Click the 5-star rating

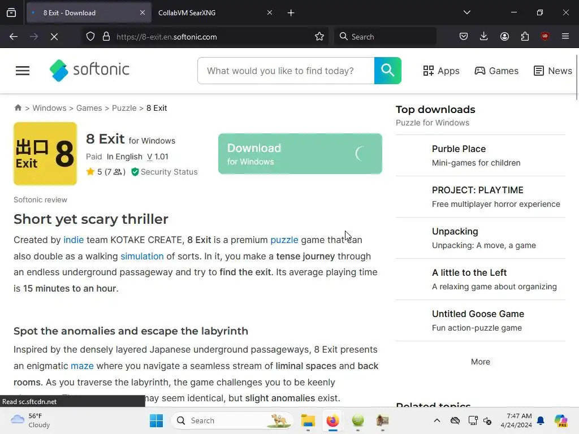pyautogui.click(x=106, y=172)
